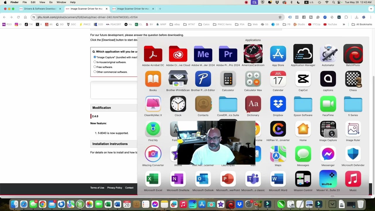Image resolution: width=375 pixels, height=211 pixels.
Task: Open Microsoft Defender shield app
Action: click(x=353, y=154)
